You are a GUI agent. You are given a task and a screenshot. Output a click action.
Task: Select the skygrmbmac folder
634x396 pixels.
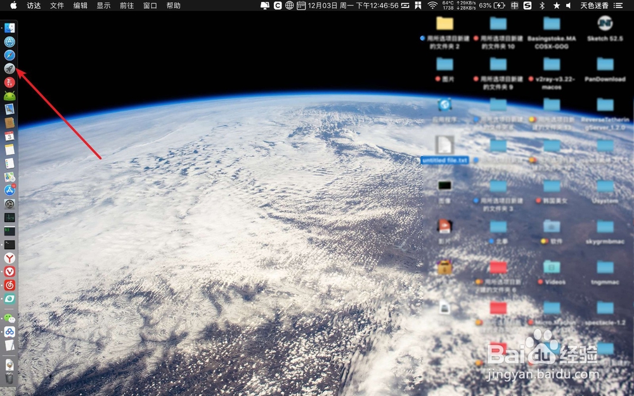605,232
